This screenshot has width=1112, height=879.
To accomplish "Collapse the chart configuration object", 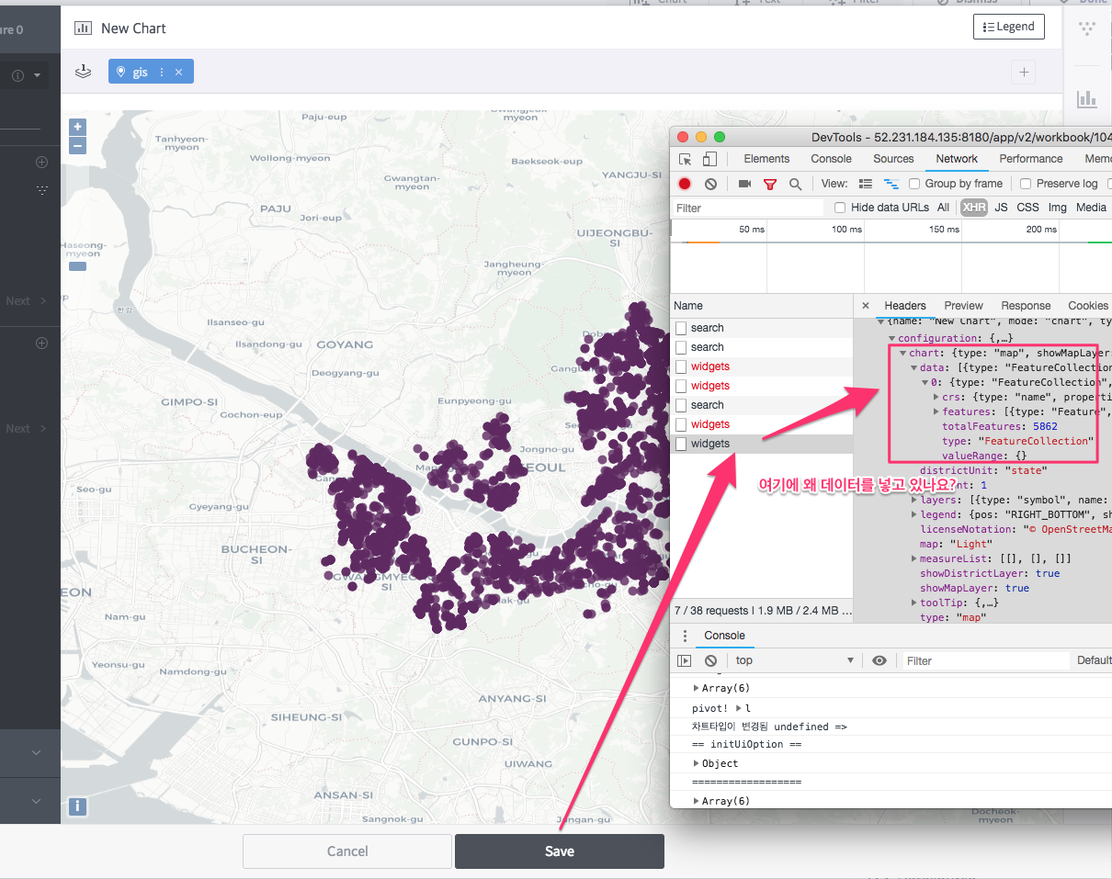I will pos(902,353).
